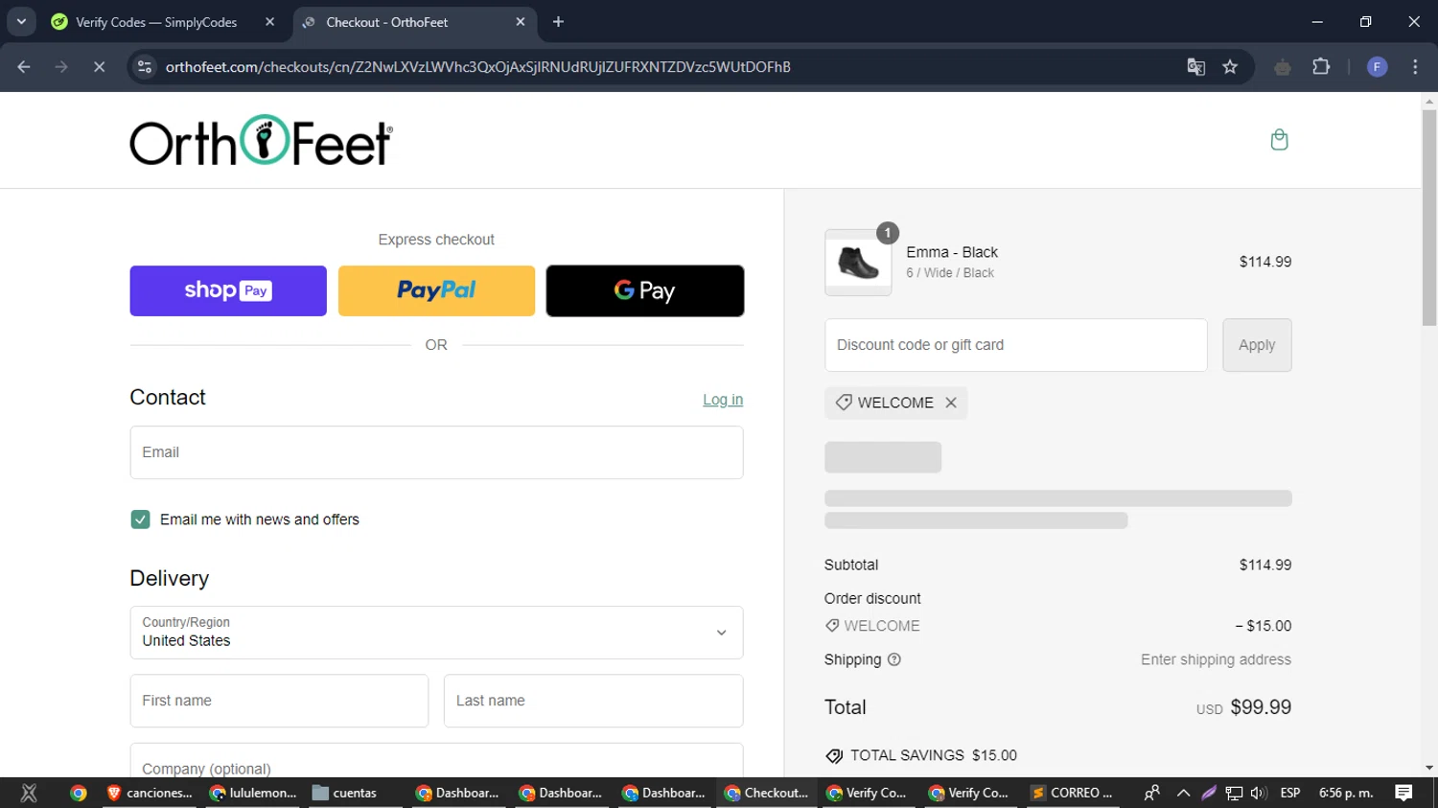Click the Log in link
The height and width of the screenshot is (808, 1438).
(x=723, y=400)
